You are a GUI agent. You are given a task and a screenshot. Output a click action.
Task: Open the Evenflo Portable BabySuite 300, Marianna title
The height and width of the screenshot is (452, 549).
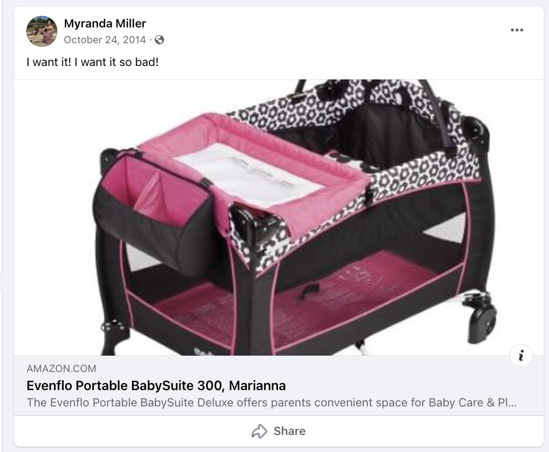click(x=156, y=385)
